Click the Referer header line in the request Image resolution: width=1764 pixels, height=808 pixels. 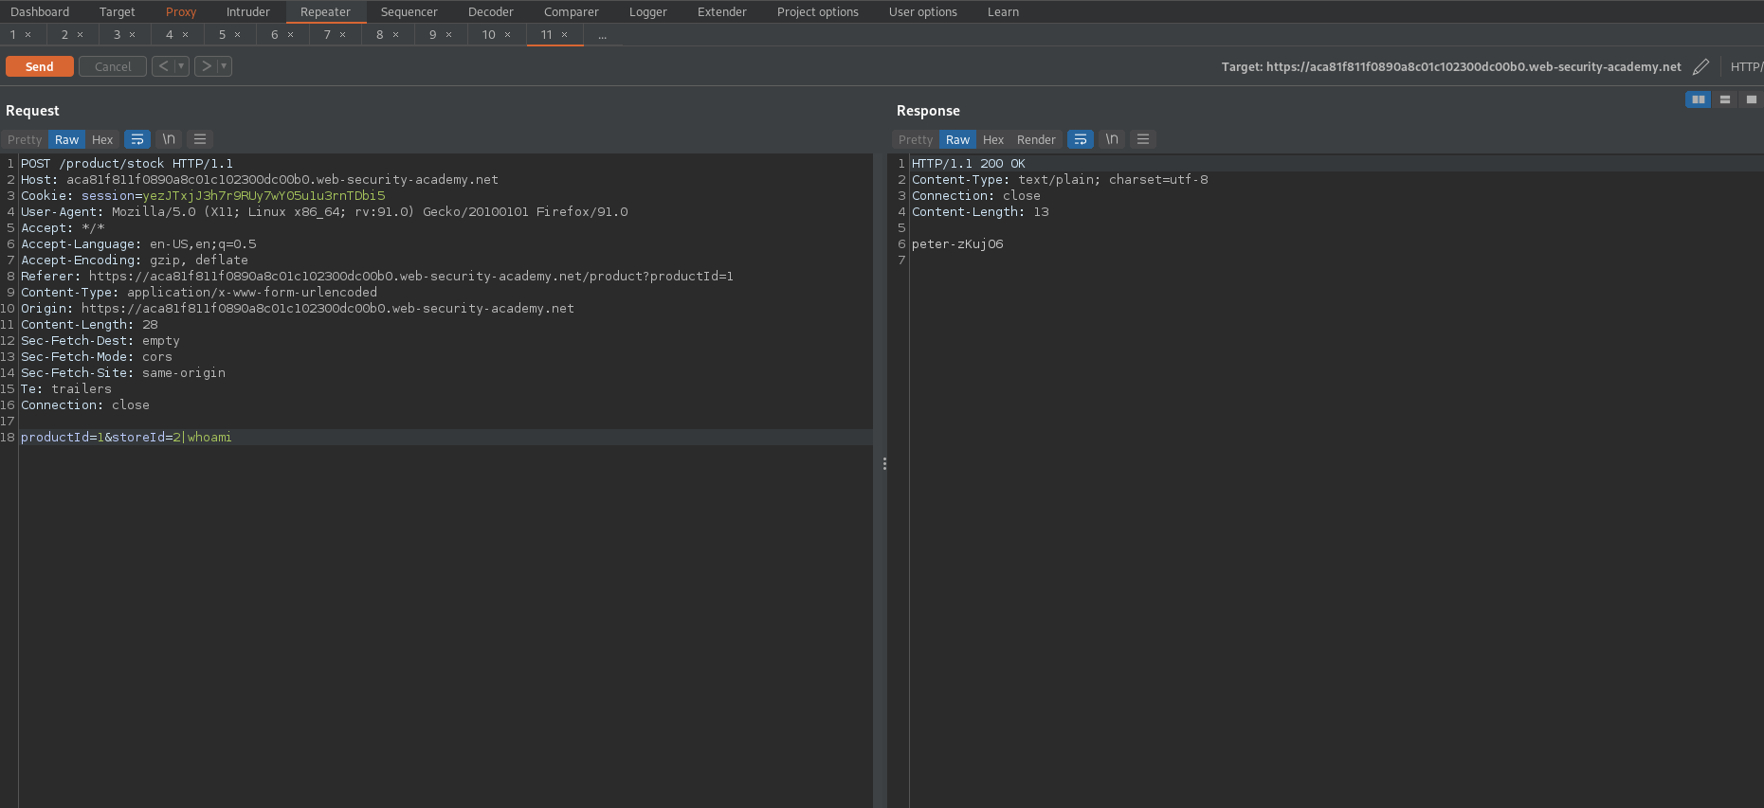[377, 276]
